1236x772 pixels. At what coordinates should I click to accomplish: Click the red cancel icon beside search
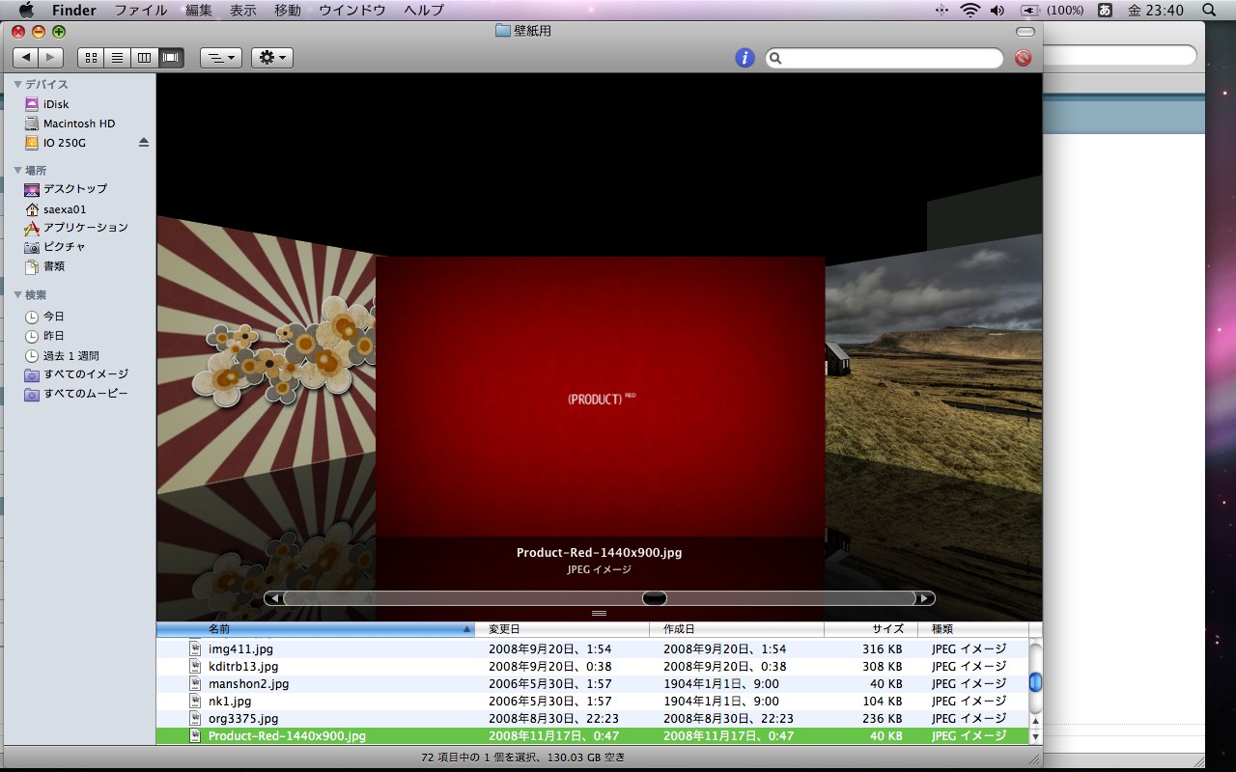[1024, 58]
